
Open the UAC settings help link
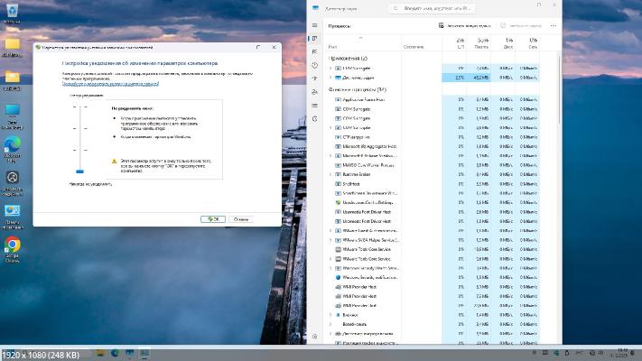(110, 83)
